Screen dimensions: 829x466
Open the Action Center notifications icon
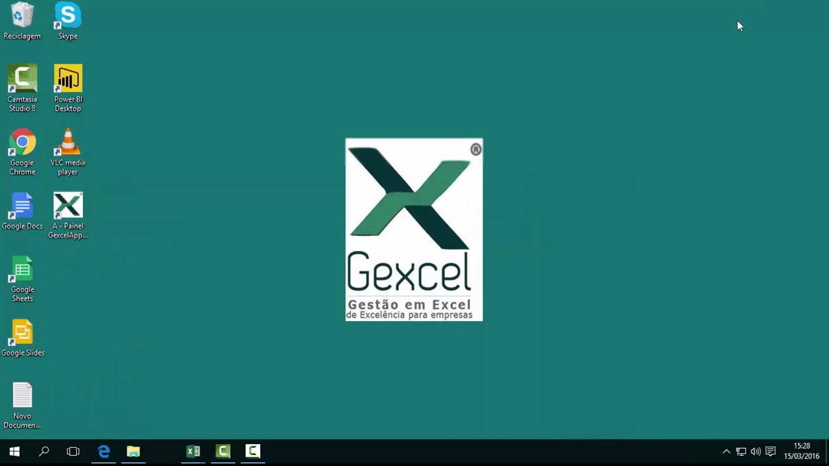coord(770,452)
